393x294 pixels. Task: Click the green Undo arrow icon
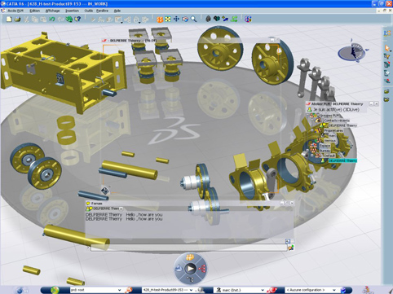point(51,19)
